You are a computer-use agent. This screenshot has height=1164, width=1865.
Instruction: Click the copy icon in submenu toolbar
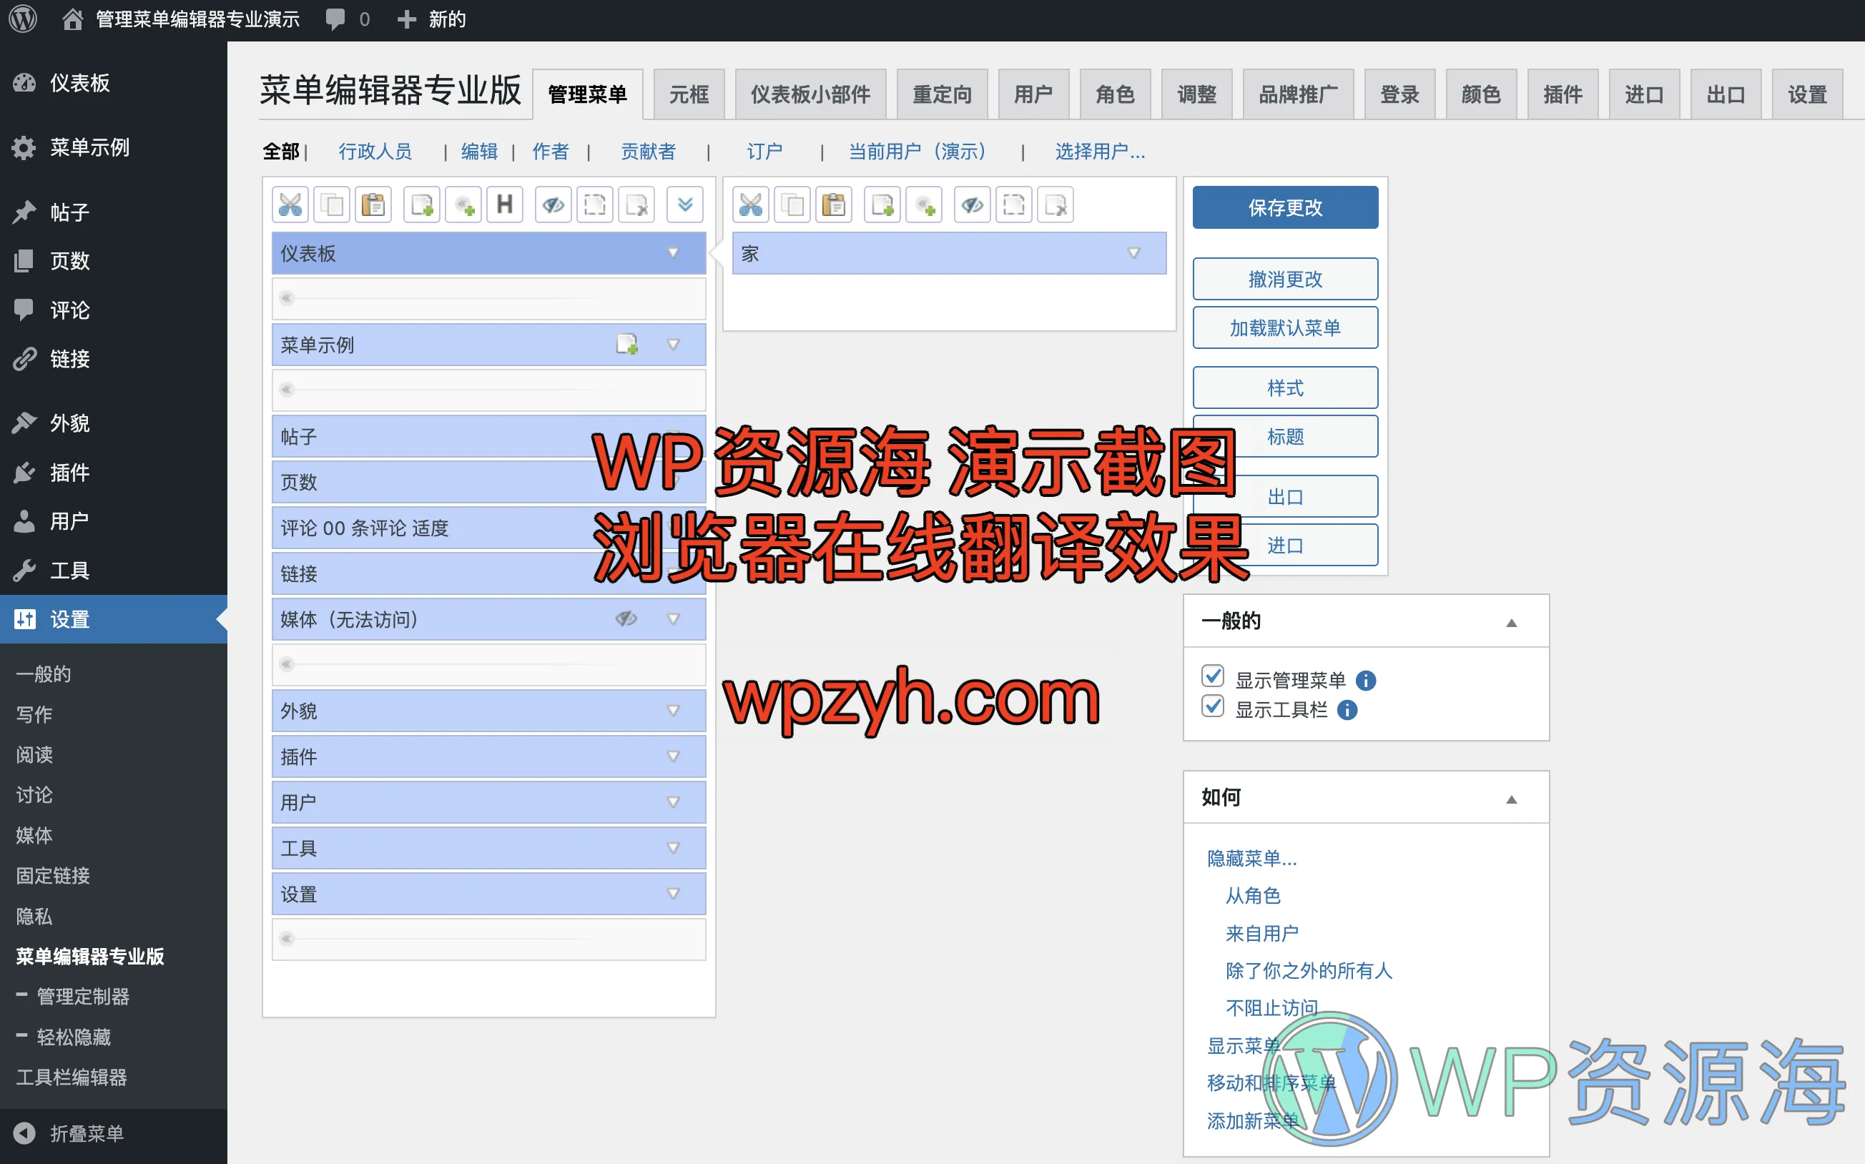click(x=792, y=204)
